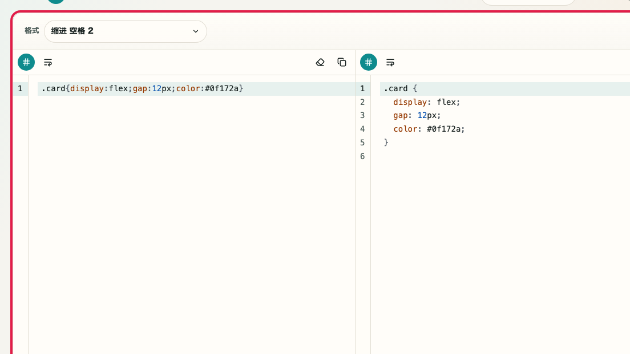Click line number 1 in input gutter
Image resolution: width=630 pixels, height=354 pixels.
coord(20,89)
